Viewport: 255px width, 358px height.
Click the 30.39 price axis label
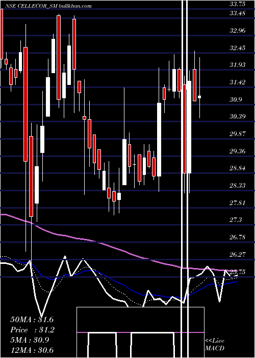tap(237, 117)
